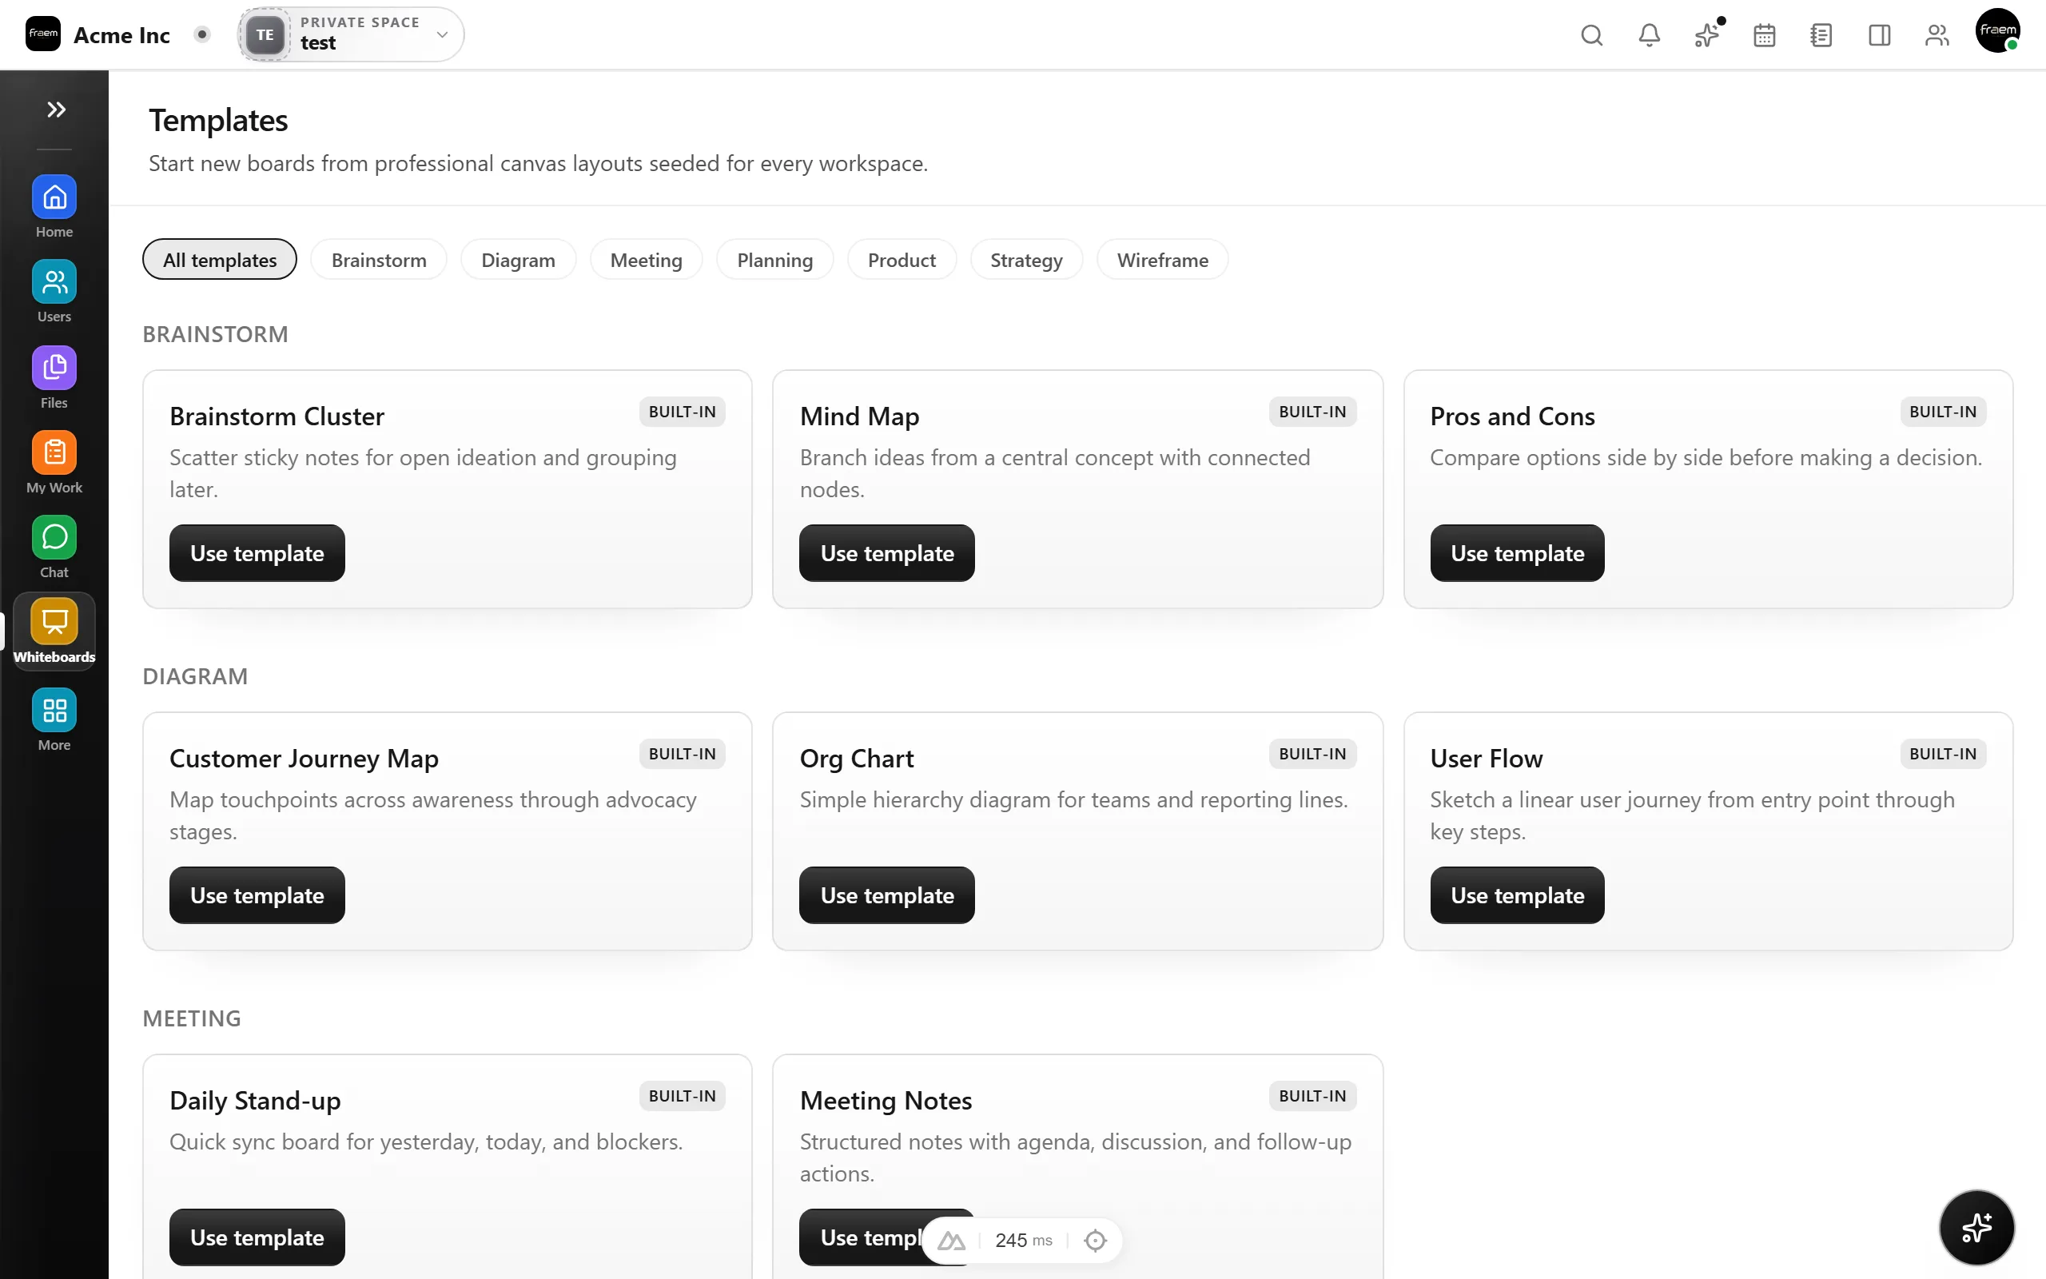Use the User Flow template
2046x1279 pixels.
1518,895
